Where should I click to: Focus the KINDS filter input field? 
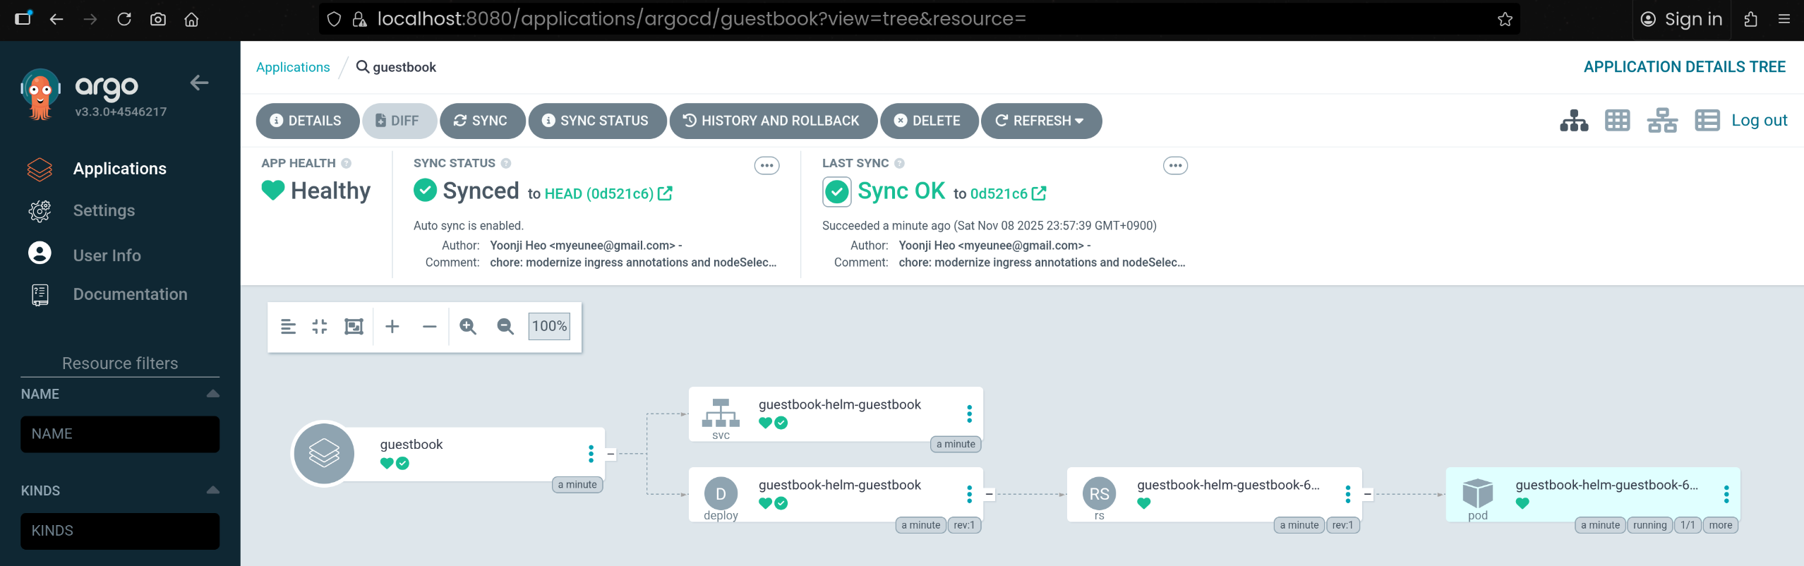pos(120,531)
